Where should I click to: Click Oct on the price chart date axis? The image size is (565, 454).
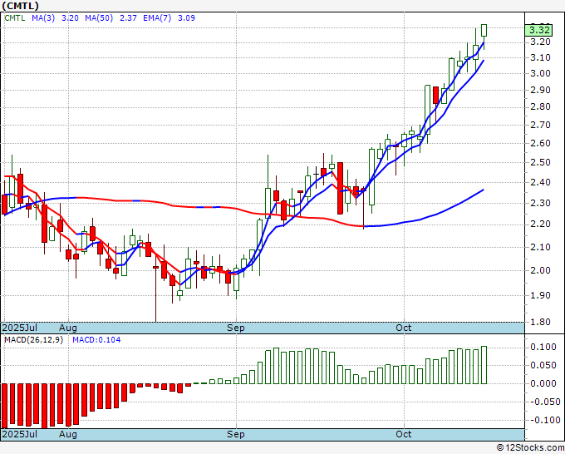point(404,328)
